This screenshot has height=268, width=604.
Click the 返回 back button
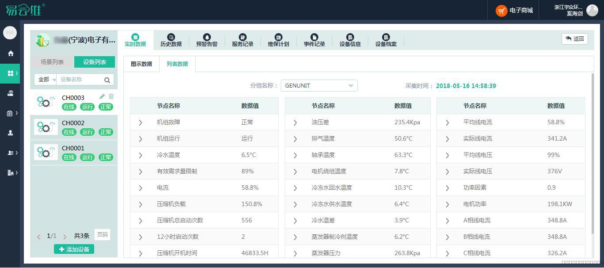pyautogui.click(x=575, y=39)
